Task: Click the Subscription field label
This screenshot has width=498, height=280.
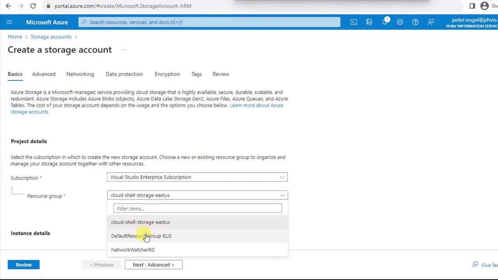Action: [x=25, y=178]
